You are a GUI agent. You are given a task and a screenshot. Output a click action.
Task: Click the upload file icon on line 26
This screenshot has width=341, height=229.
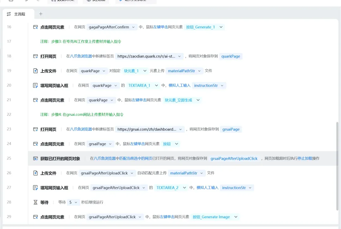coord(35,173)
